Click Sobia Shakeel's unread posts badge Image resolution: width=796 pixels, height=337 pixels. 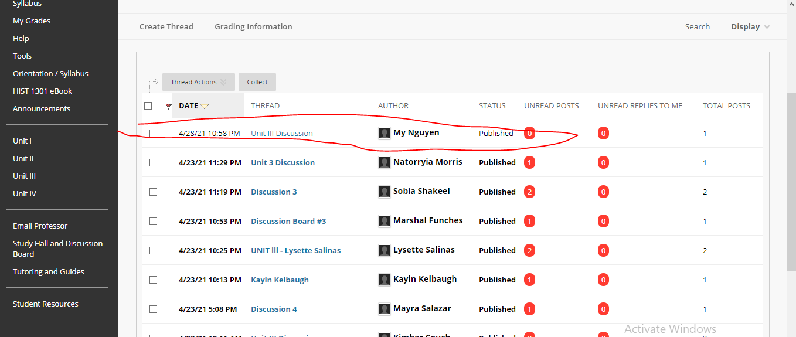tap(530, 192)
